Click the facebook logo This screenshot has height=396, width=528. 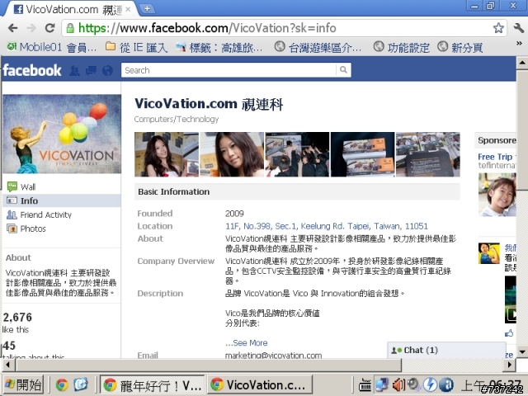tap(32, 70)
